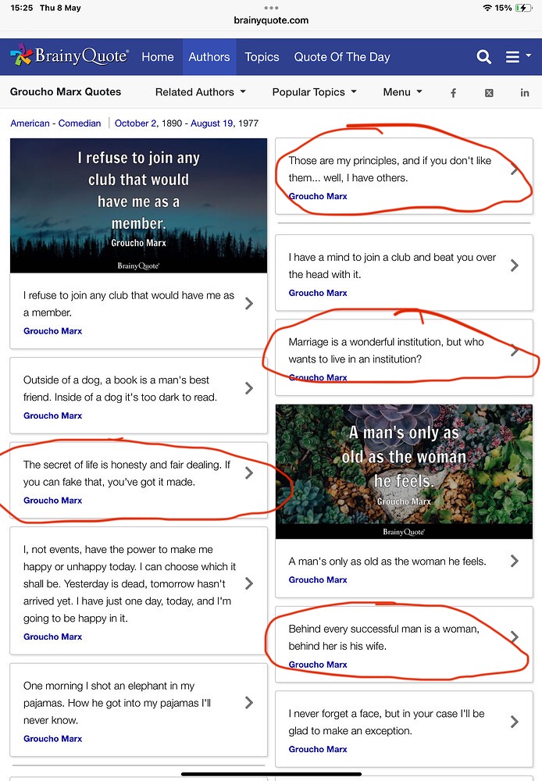Screen dimensions: 542x781
Task: Open the Topics nav item
Action: point(262,57)
